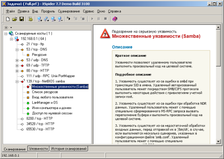Stop all scans (list stop icon)
This screenshot has width=224, height=159.
(83, 18)
